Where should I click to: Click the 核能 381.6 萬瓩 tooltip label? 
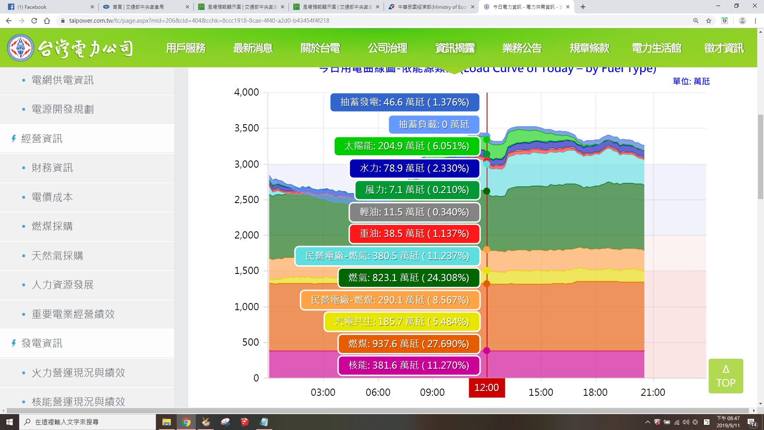pos(409,365)
